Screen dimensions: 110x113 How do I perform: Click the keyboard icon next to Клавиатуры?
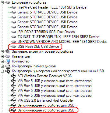8,56
